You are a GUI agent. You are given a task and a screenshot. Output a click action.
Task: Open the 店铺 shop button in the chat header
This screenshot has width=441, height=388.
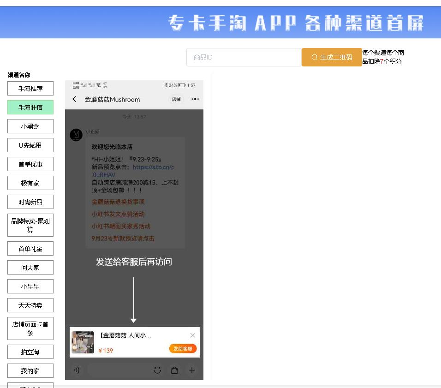tap(176, 99)
